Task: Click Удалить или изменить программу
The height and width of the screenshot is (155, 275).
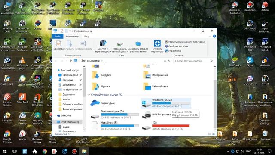Action: [x=185, y=42]
